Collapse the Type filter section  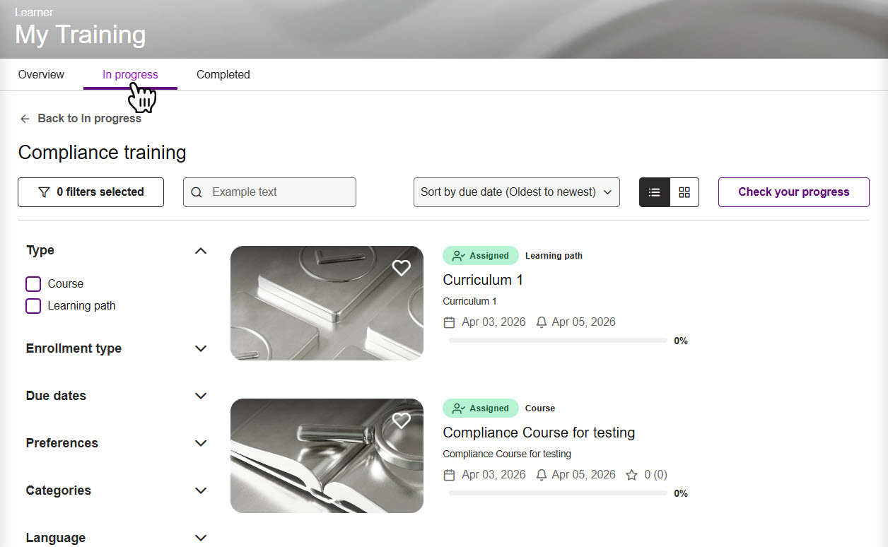pyautogui.click(x=201, y=251)
